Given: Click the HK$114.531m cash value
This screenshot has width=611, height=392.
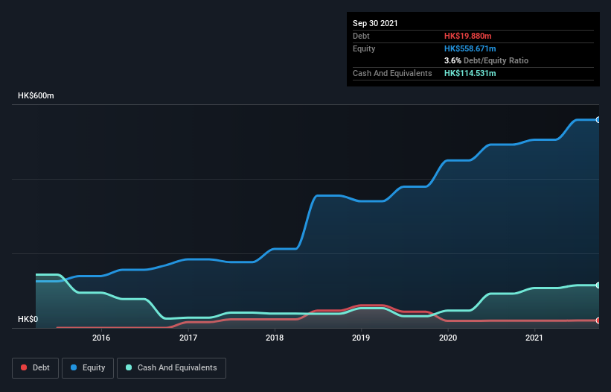Looking at the screenshot, I should pyautogui.click(x=470, y=73).
